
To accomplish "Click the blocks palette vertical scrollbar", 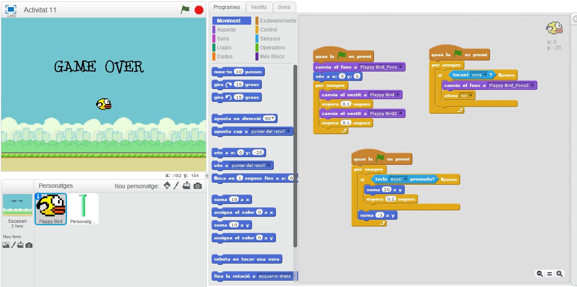I will pos(295,155).
